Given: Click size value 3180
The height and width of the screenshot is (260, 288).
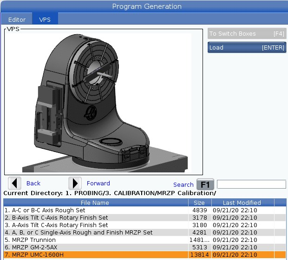Looking at the screenshot, I should [x=200, y=225].
